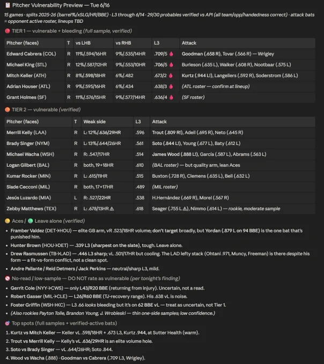Select the Weak side column header
The width and height of the screenshot is (324, 364).
[94, 122]
